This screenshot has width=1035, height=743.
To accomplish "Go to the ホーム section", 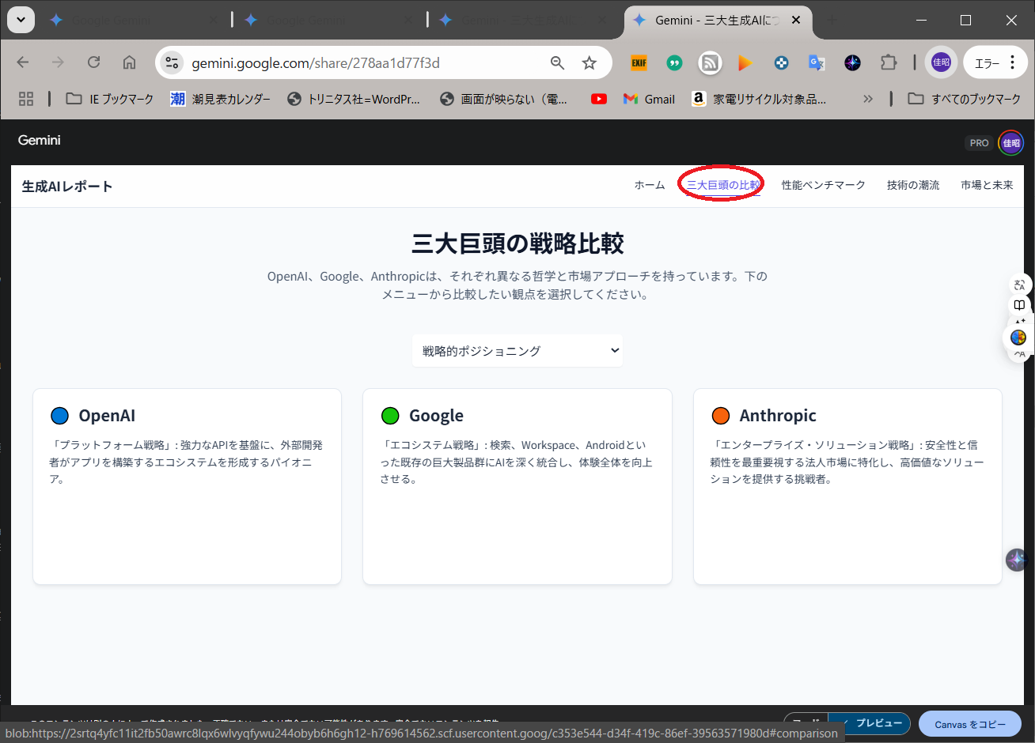I will pos(650,185).
